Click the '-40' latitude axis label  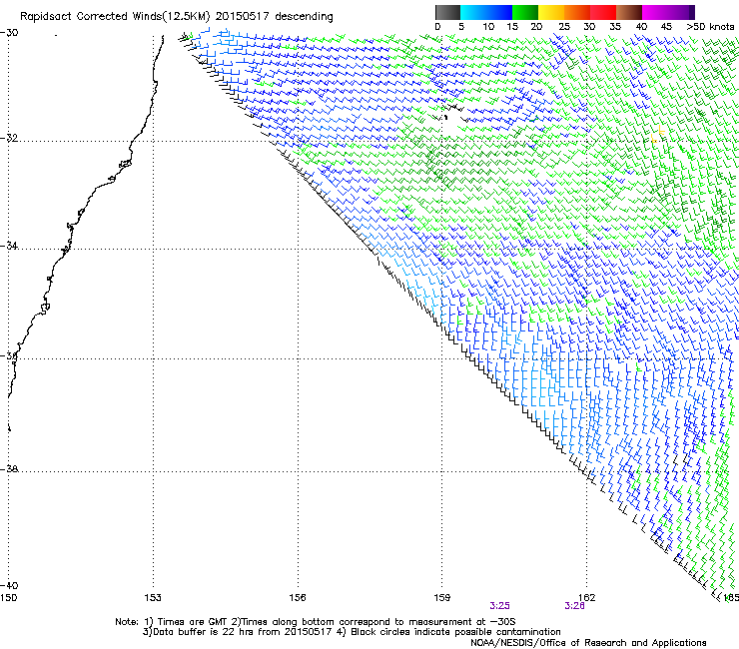click(x=9, y=585)
